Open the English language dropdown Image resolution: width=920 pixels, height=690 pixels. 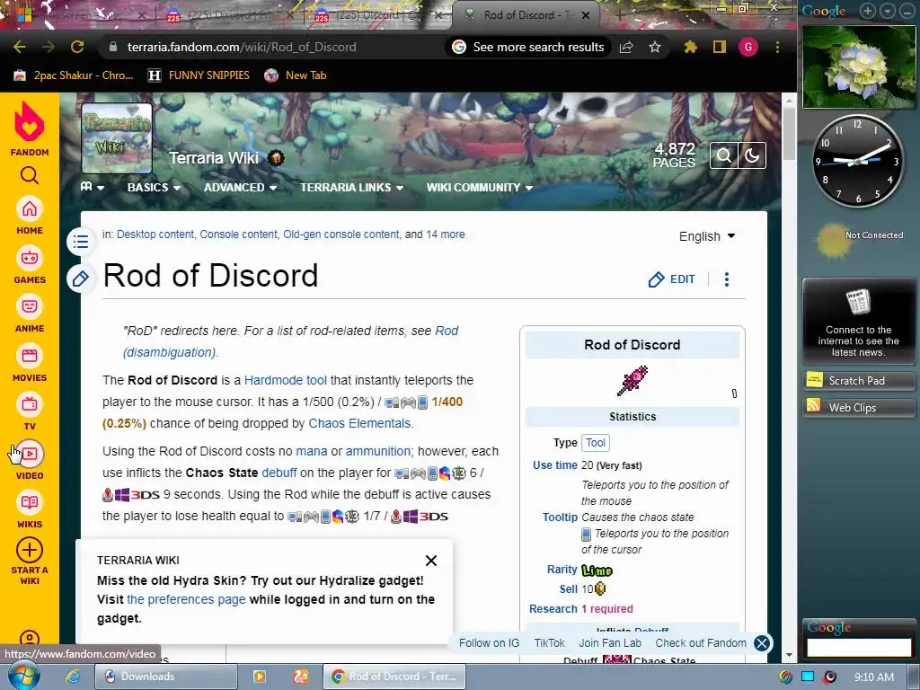[x=707, y=236]
